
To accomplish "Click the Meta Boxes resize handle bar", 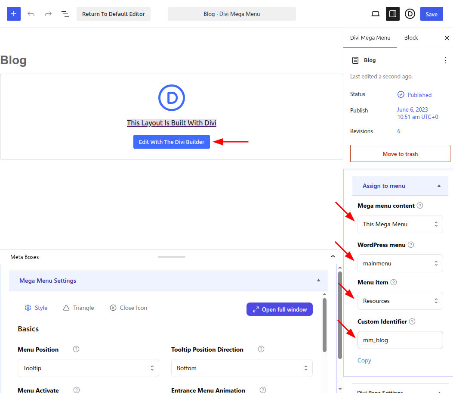I will pyautogui.click(x=172, y=257).
